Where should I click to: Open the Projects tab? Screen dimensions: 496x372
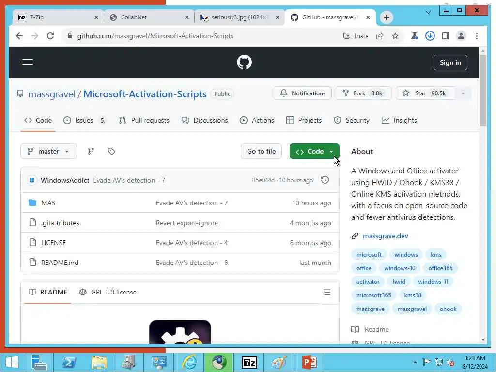(x=304, y=120)
